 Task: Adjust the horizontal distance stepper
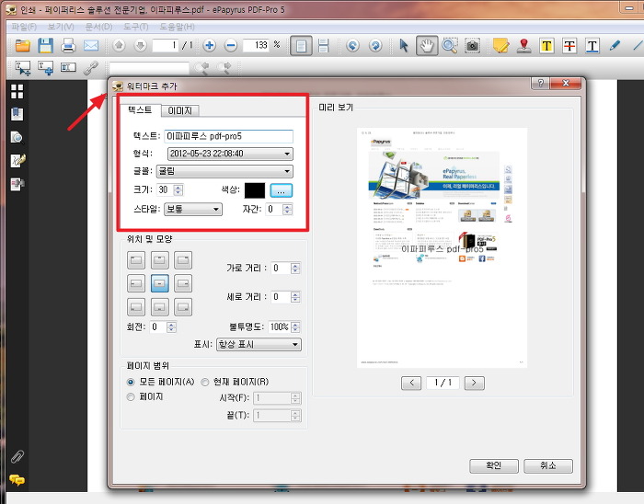click(x=295, y=268)
